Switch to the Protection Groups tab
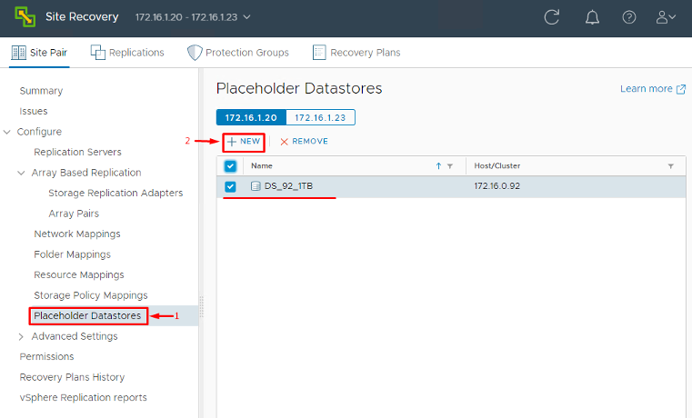Screen dimensions: 692x418 (238, 53)
